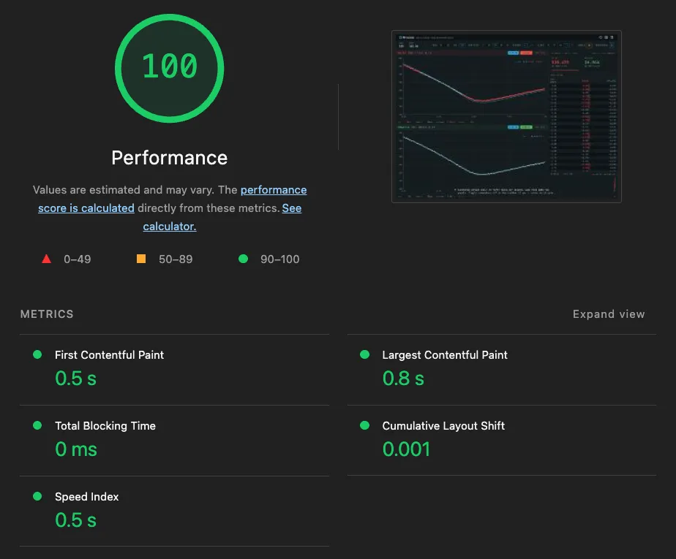Click the green circle 90–100 legend icon
This screenshot has height=559, width=676.
pos(243,259)
